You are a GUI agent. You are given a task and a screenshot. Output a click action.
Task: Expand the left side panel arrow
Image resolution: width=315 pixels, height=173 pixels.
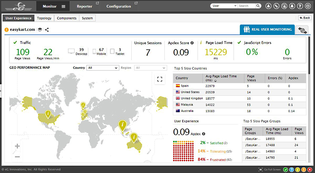coord(1,91)
